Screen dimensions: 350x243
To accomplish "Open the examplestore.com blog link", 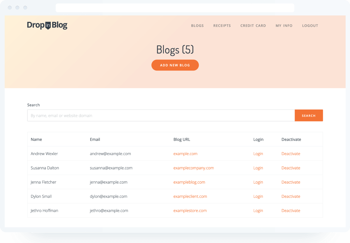I will point(190,211).
